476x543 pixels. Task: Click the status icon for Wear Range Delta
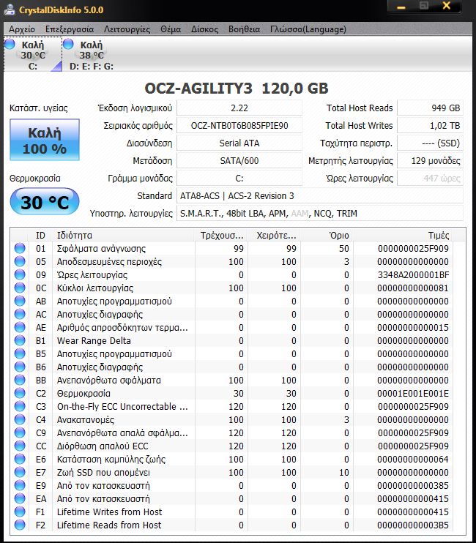20,340
